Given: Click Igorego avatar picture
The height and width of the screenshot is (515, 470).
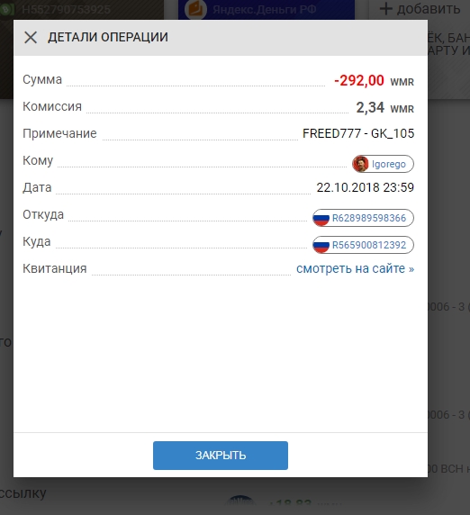Looking at the screenshot, I should point(360,164).
